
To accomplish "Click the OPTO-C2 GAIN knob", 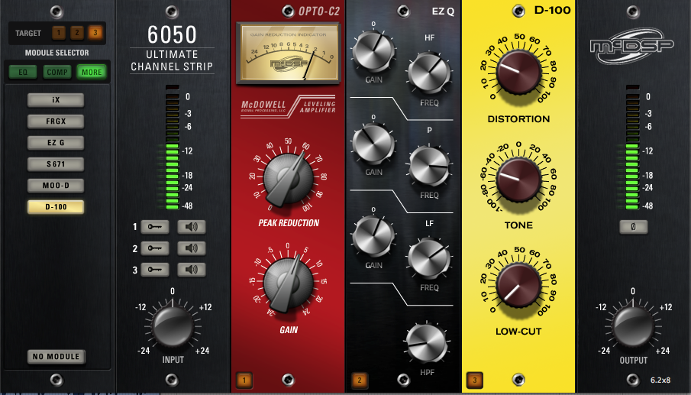I will 288,284.
